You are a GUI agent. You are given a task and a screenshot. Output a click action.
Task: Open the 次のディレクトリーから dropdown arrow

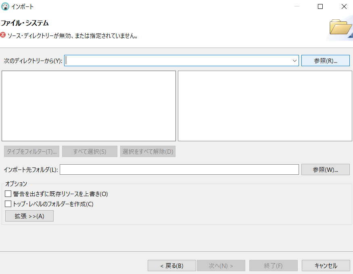point(295,61)
